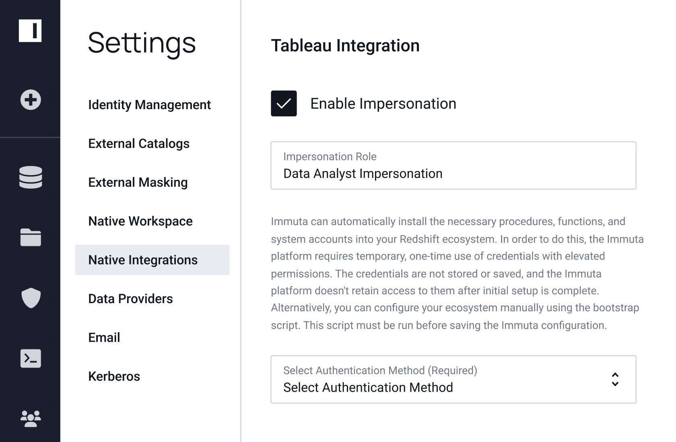Click the Enable Impersonation label text
676x442 pixels.
click(383, 103)
